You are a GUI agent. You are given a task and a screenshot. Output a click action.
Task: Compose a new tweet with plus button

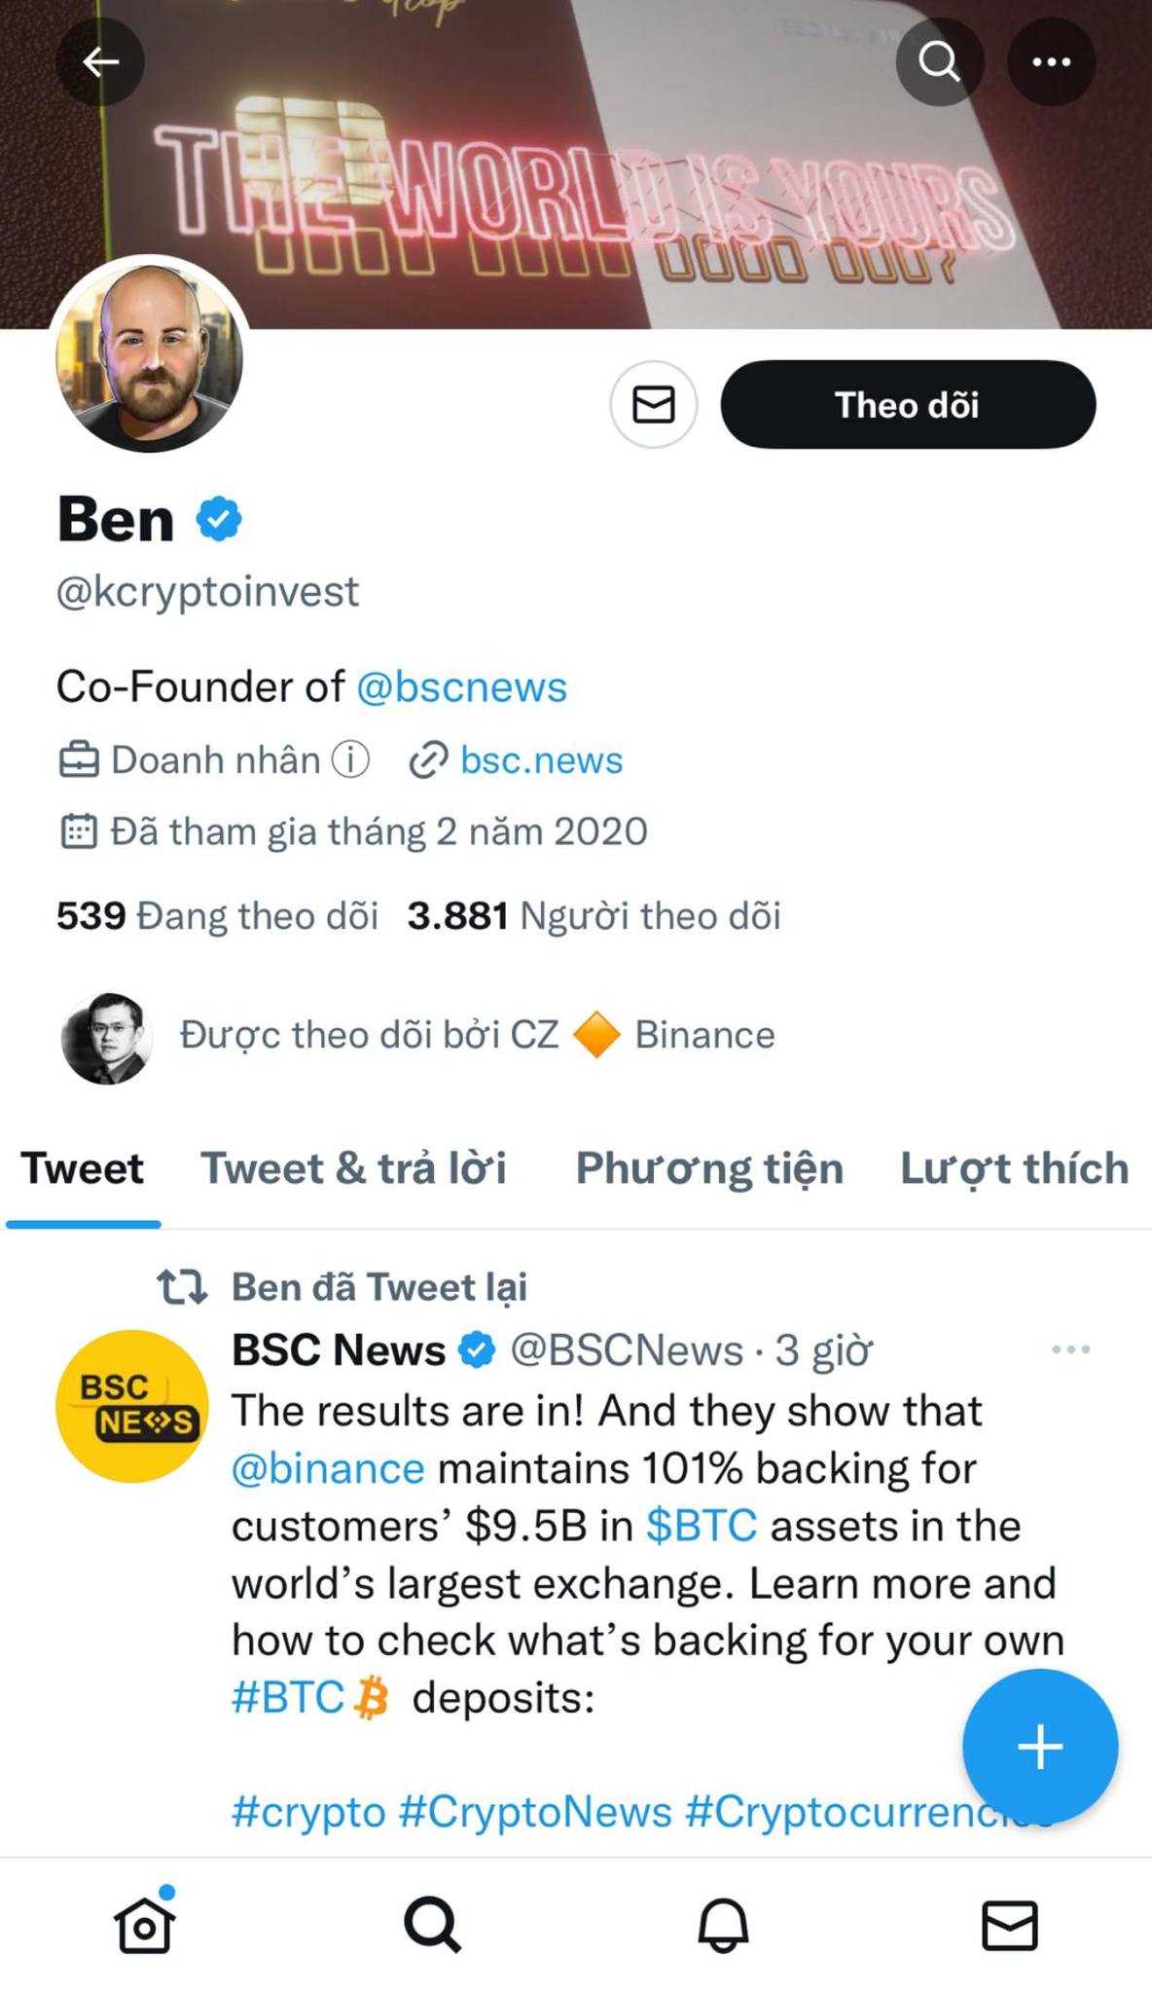coord(1040,1746)
